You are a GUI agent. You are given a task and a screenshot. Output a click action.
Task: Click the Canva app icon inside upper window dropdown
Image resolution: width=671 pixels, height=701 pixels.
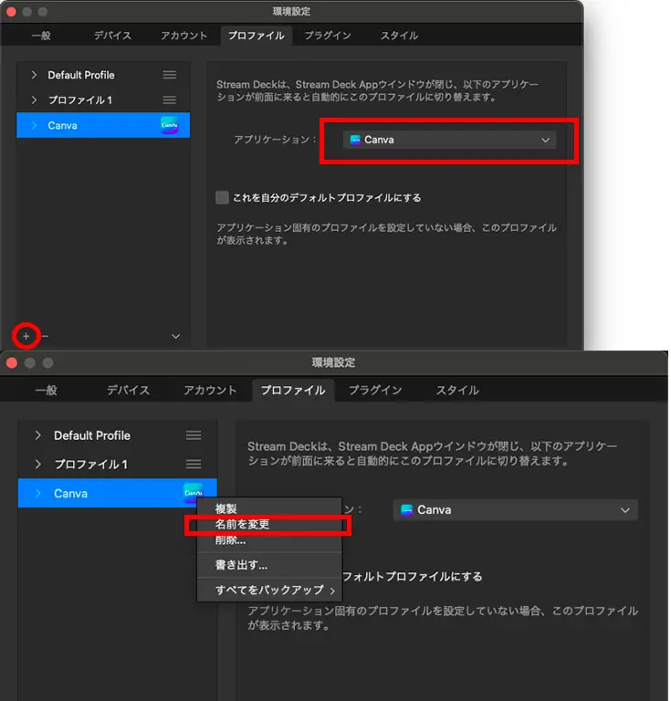(x=355, y=140)
